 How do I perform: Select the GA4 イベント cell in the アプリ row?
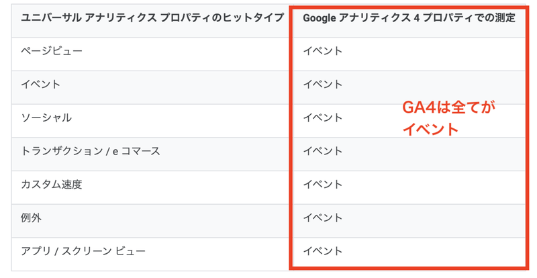(x=323, y=251)
